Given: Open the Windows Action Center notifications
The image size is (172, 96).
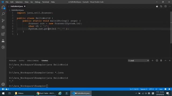Looking at the screenshot, I should pyautogui.click(x=168, y=93).
